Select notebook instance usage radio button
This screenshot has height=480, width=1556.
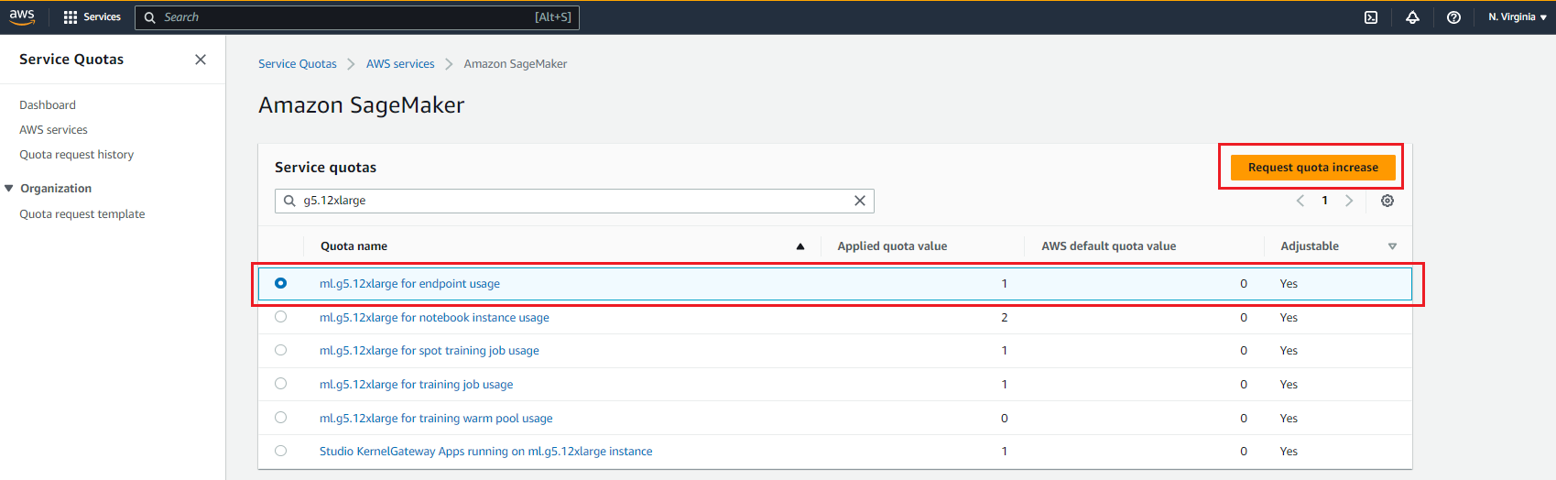point(281,317)
